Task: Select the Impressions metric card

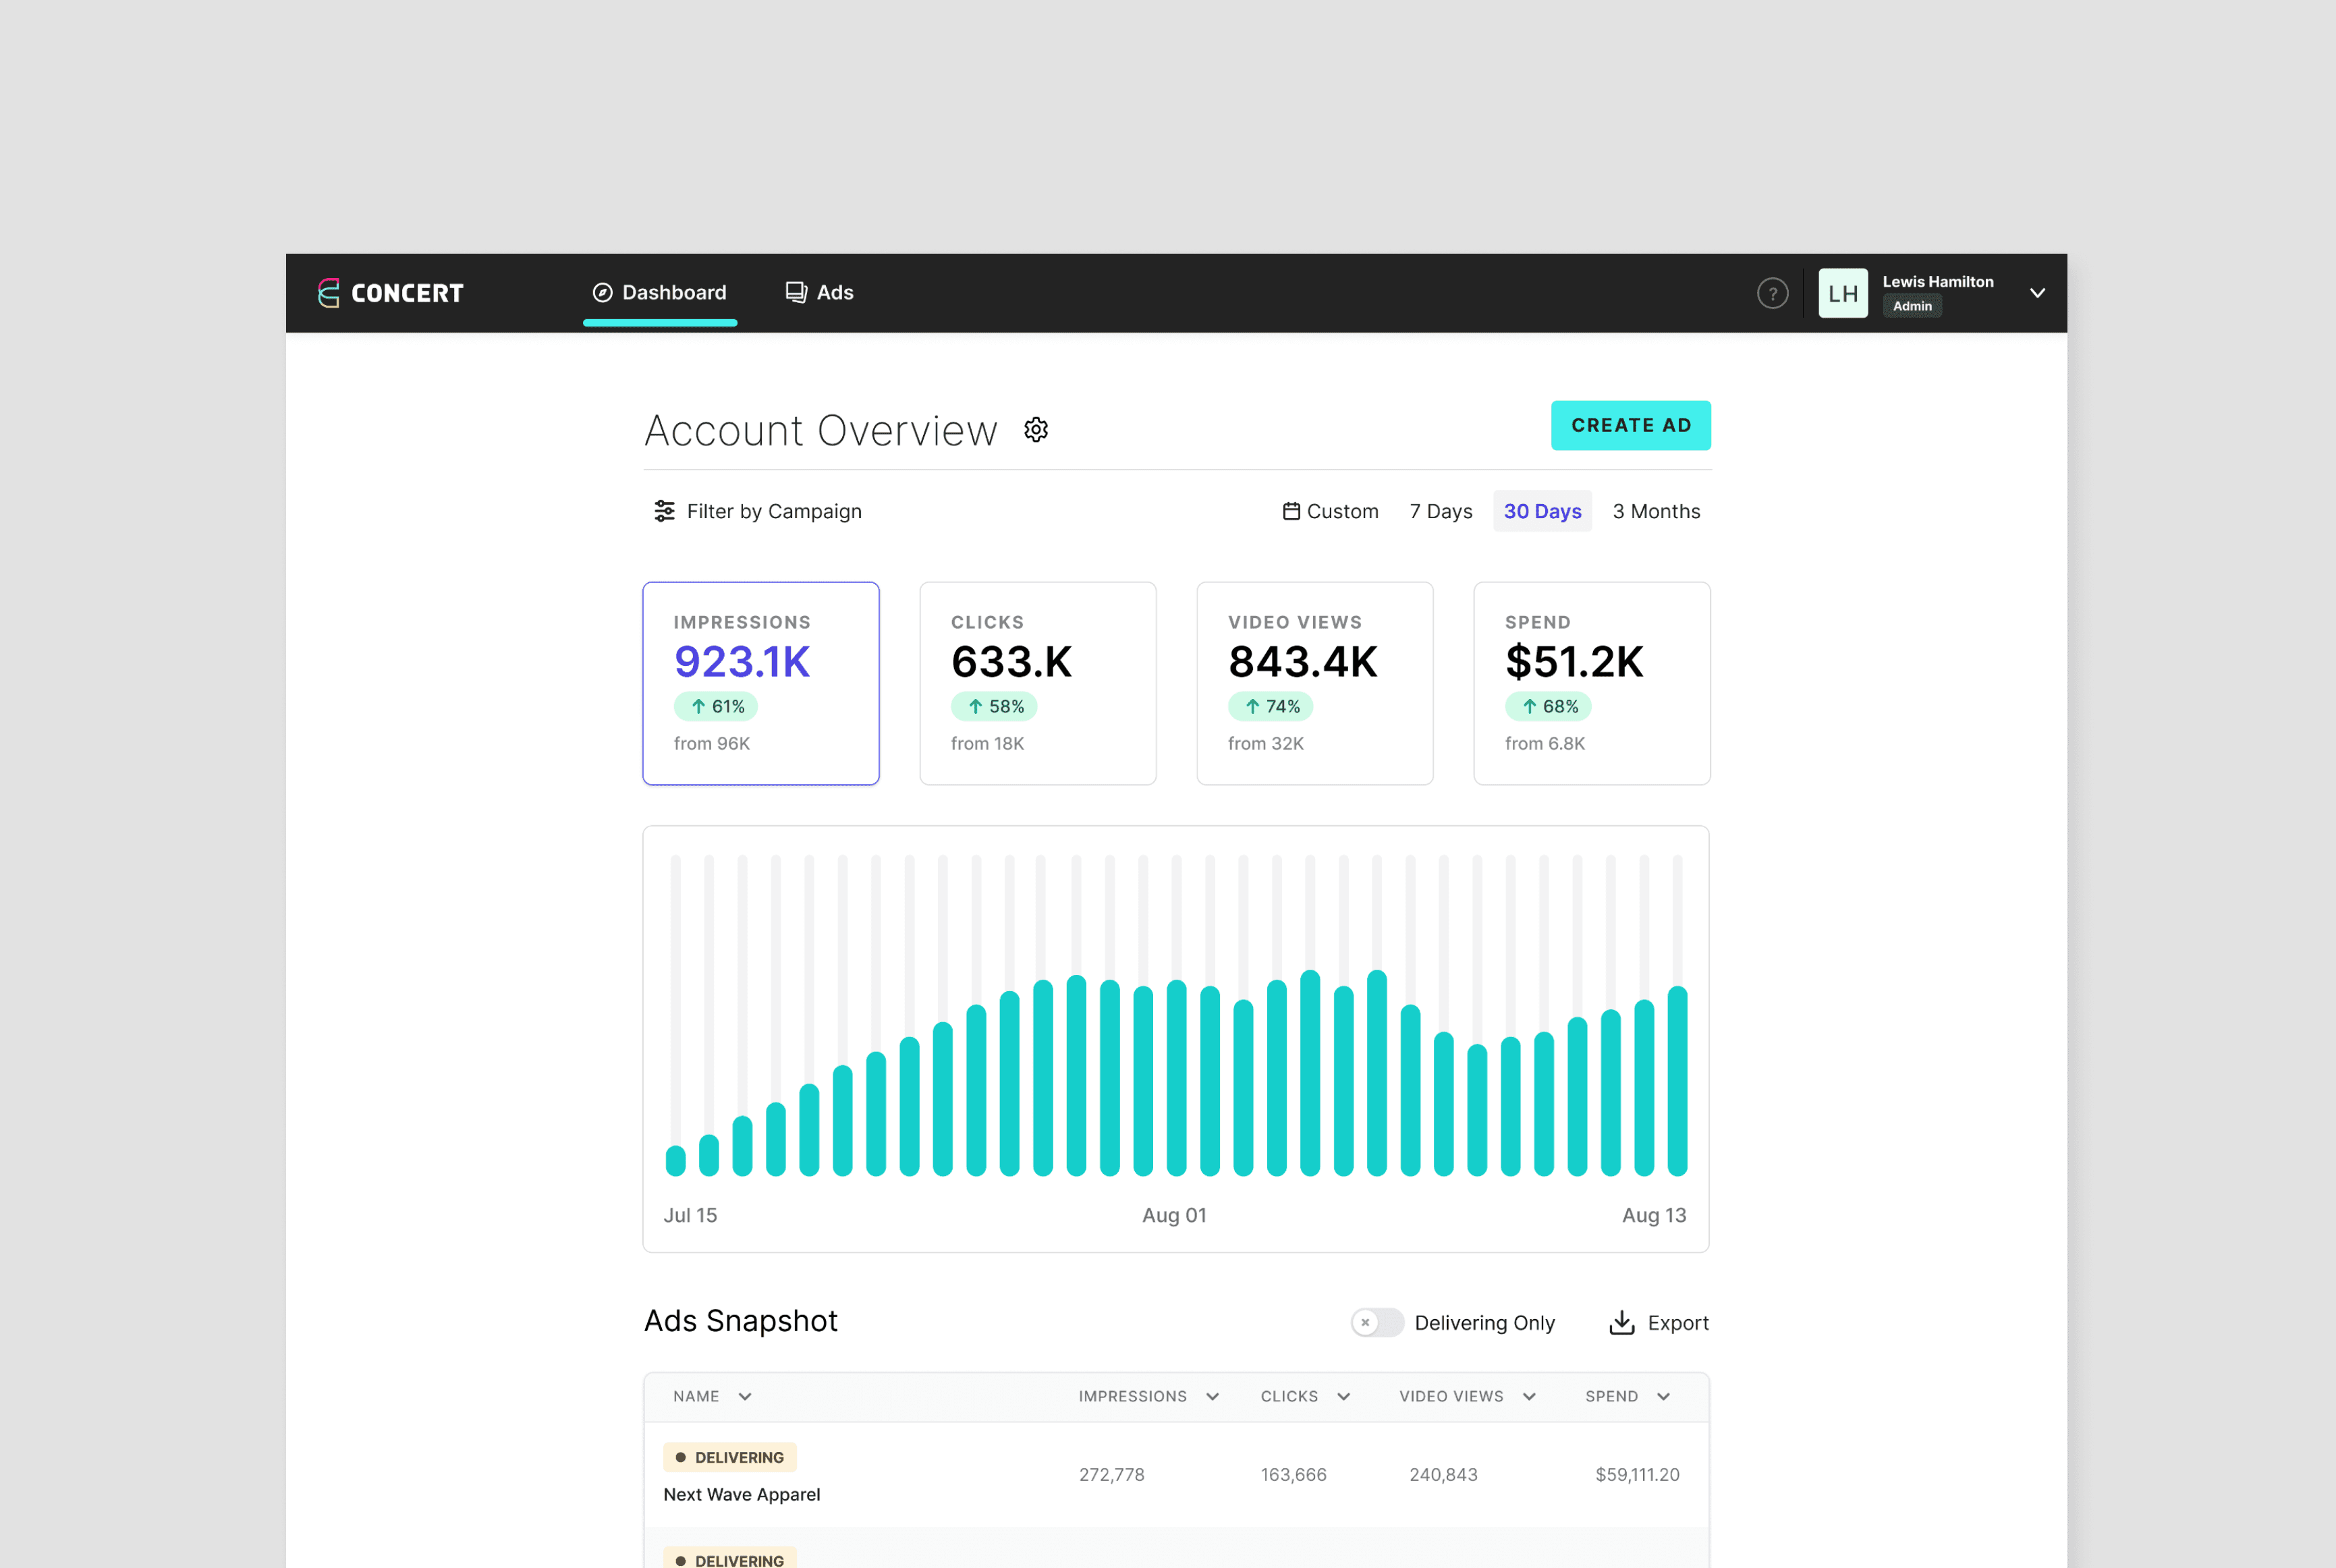Action: pyautogui.click(x=761, y=684)
